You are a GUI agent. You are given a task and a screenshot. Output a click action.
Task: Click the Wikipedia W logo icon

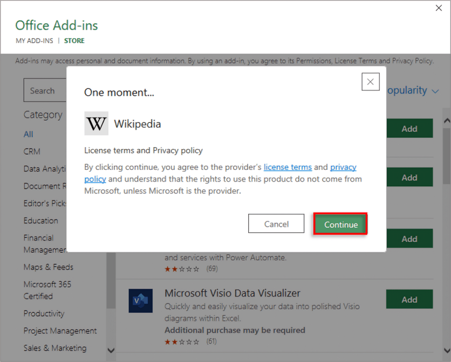pos(97,123)
